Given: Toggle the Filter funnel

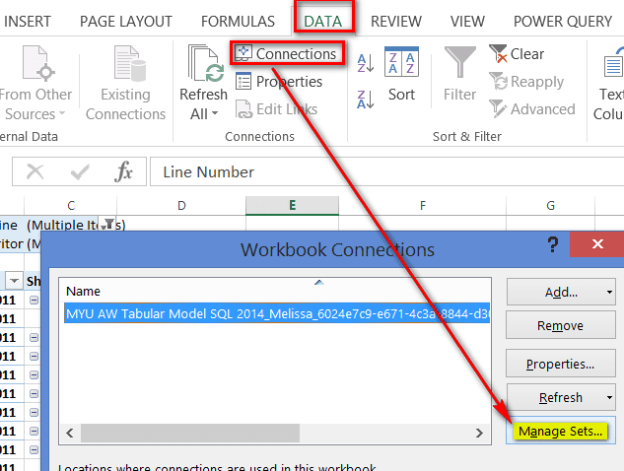Looking at the screenshot, I should [459, 73].
